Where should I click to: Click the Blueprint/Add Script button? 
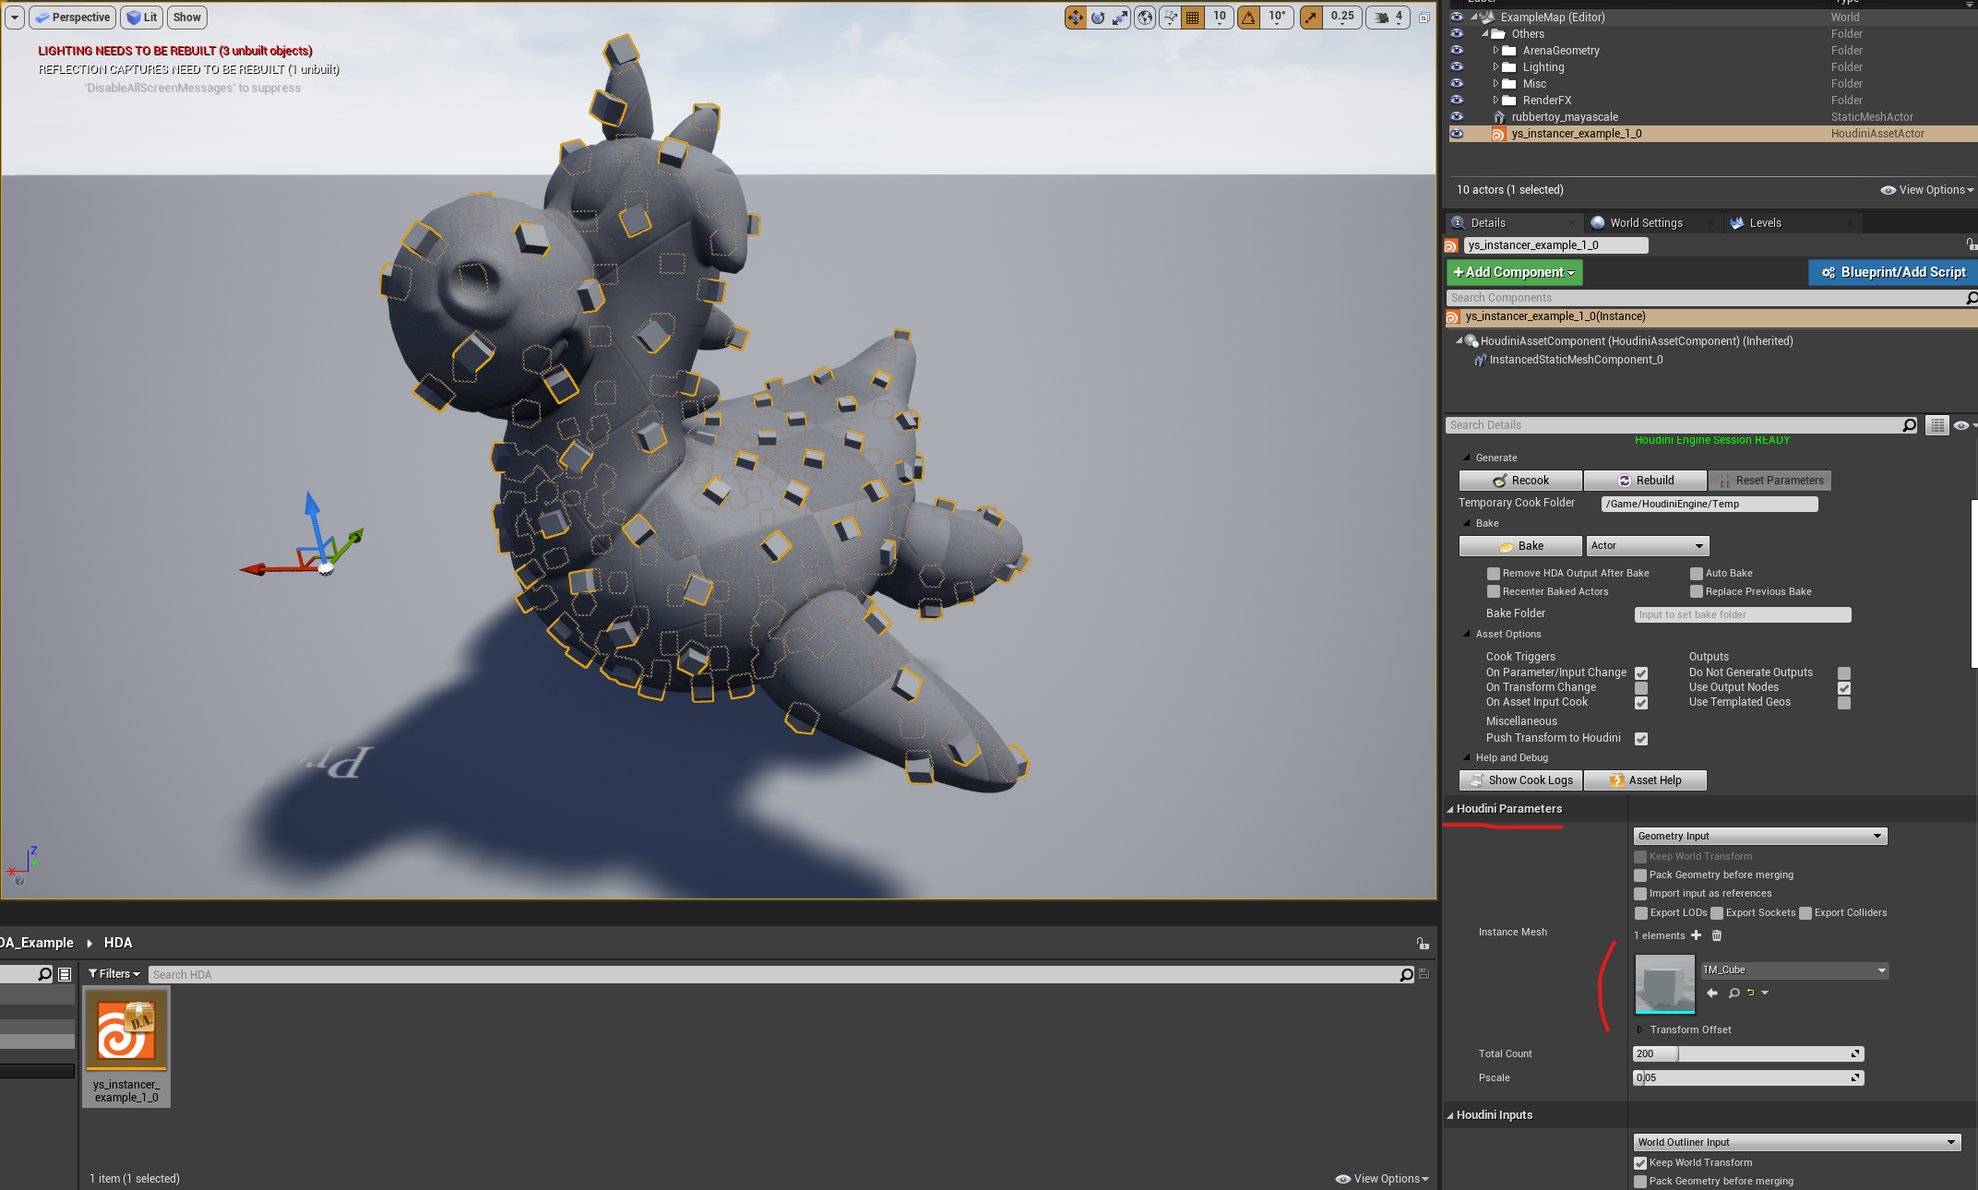point(1892,272)
